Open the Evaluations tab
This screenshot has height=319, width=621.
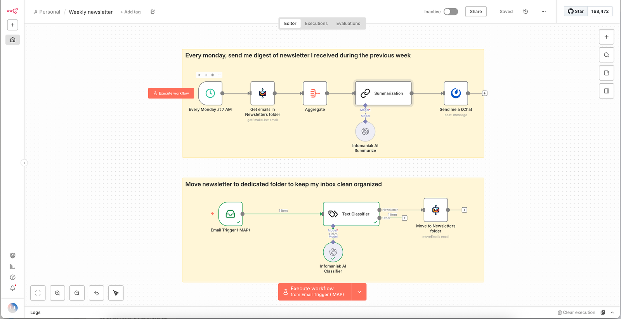click(348, 24)
